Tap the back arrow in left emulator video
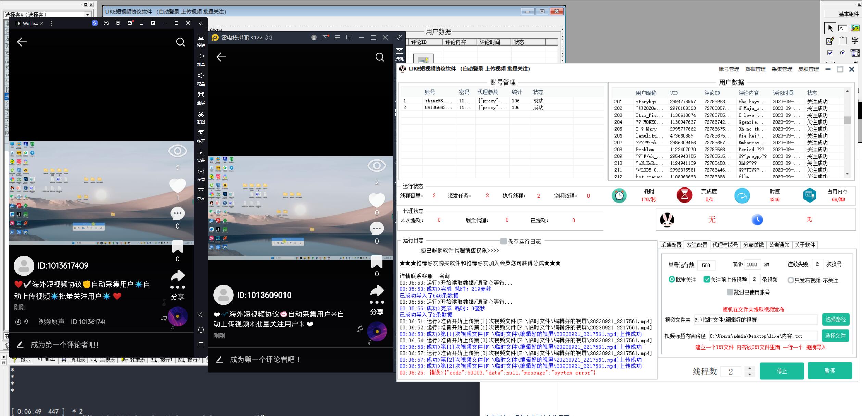The image size is (862, 416). pyautogui.click(x=22, y=42)
